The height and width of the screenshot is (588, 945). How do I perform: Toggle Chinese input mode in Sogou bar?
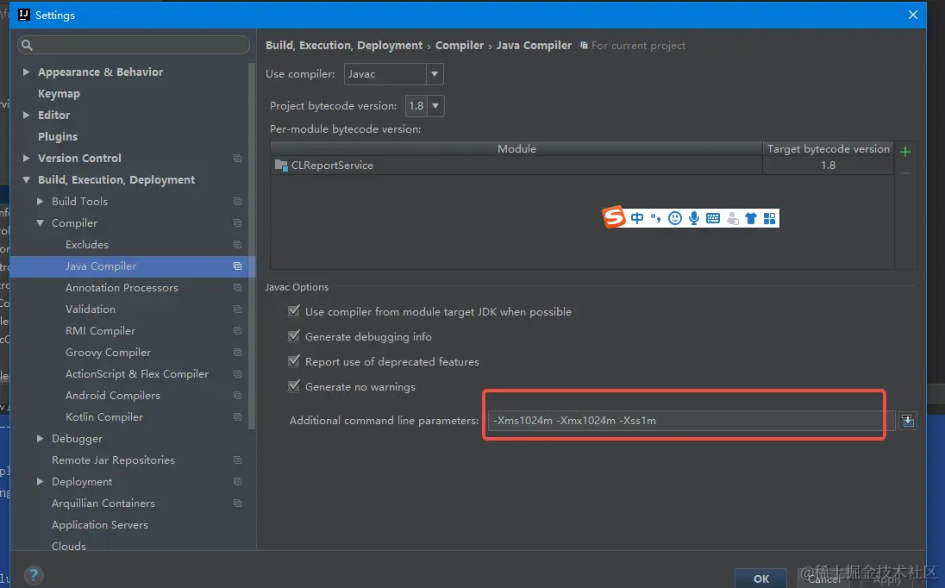tap(637, 218)
